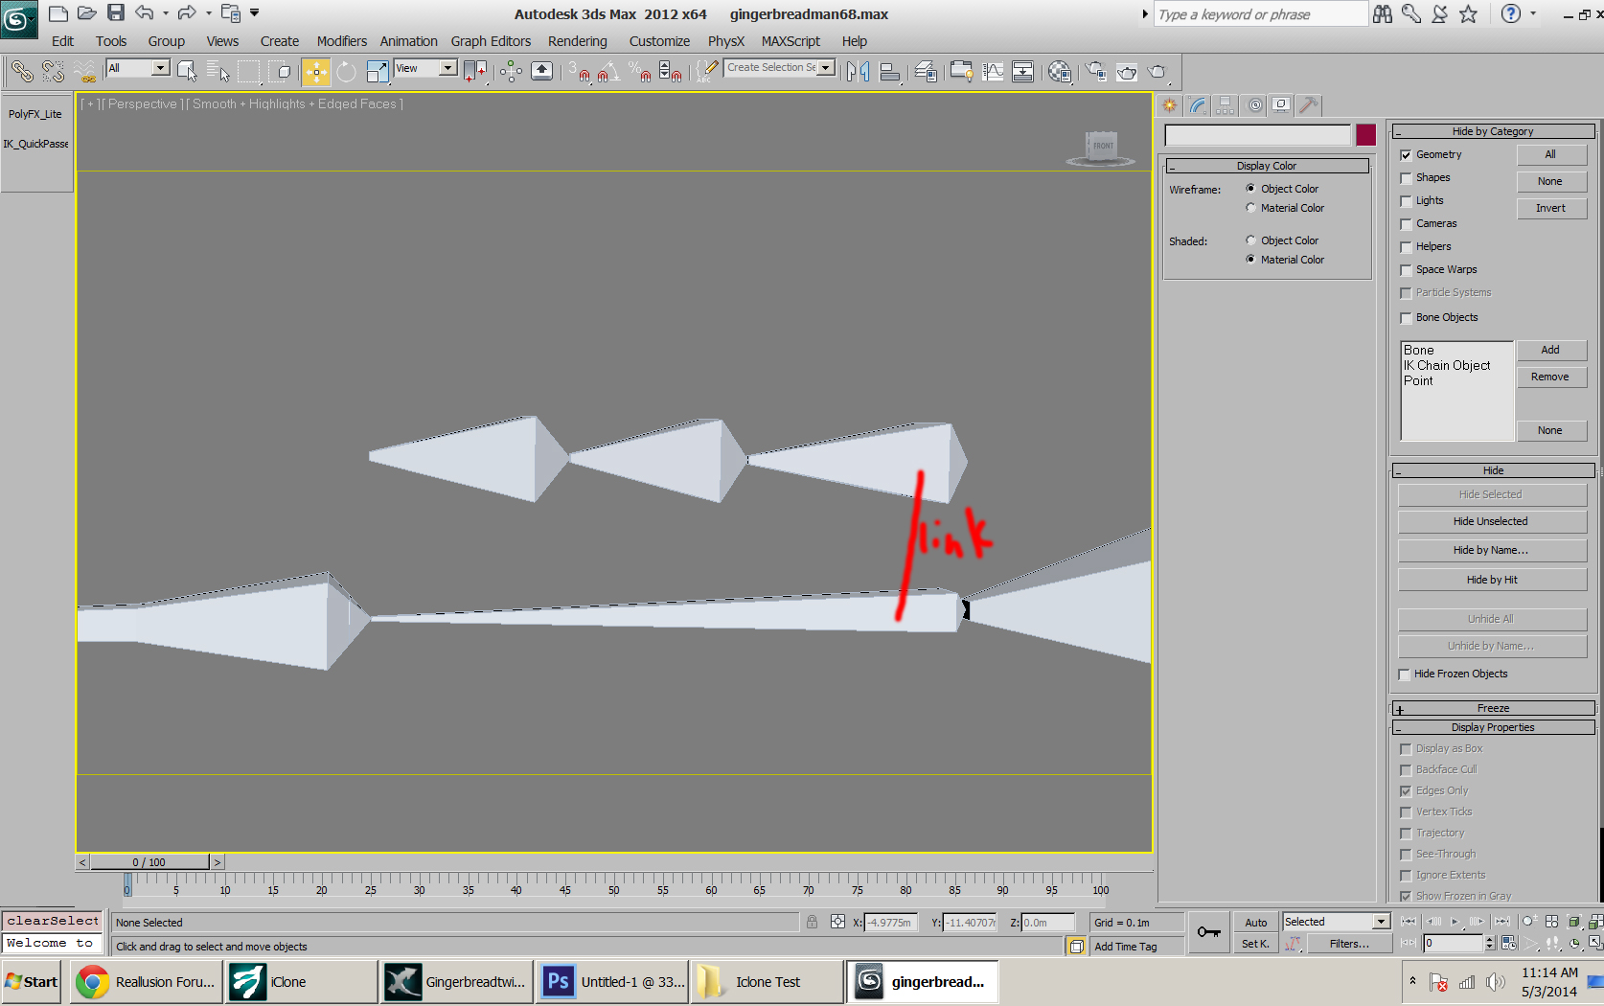Screen dimensions: 1604x1006
Task: Click the Hide by Name button
Action: 1490,550
